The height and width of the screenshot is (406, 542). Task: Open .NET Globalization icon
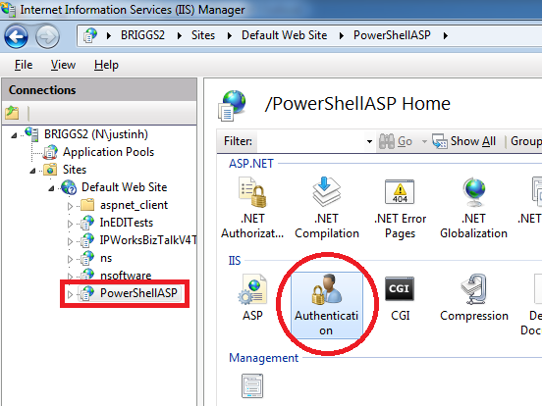(473, 208)
